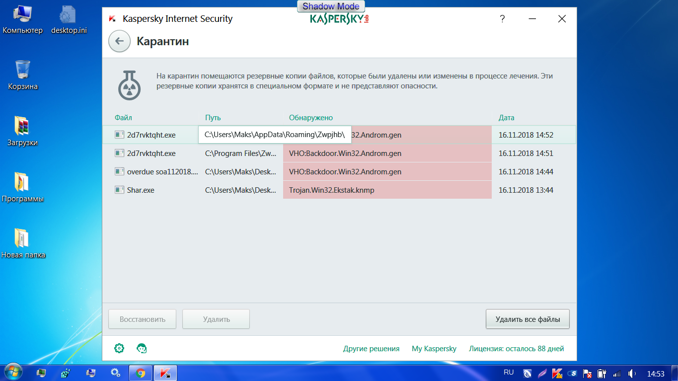Image resolution: width=678 pixels, height=381 pixels.
Task: Click the greyed-out Восстановить button
Action: (x=143, y=319)
